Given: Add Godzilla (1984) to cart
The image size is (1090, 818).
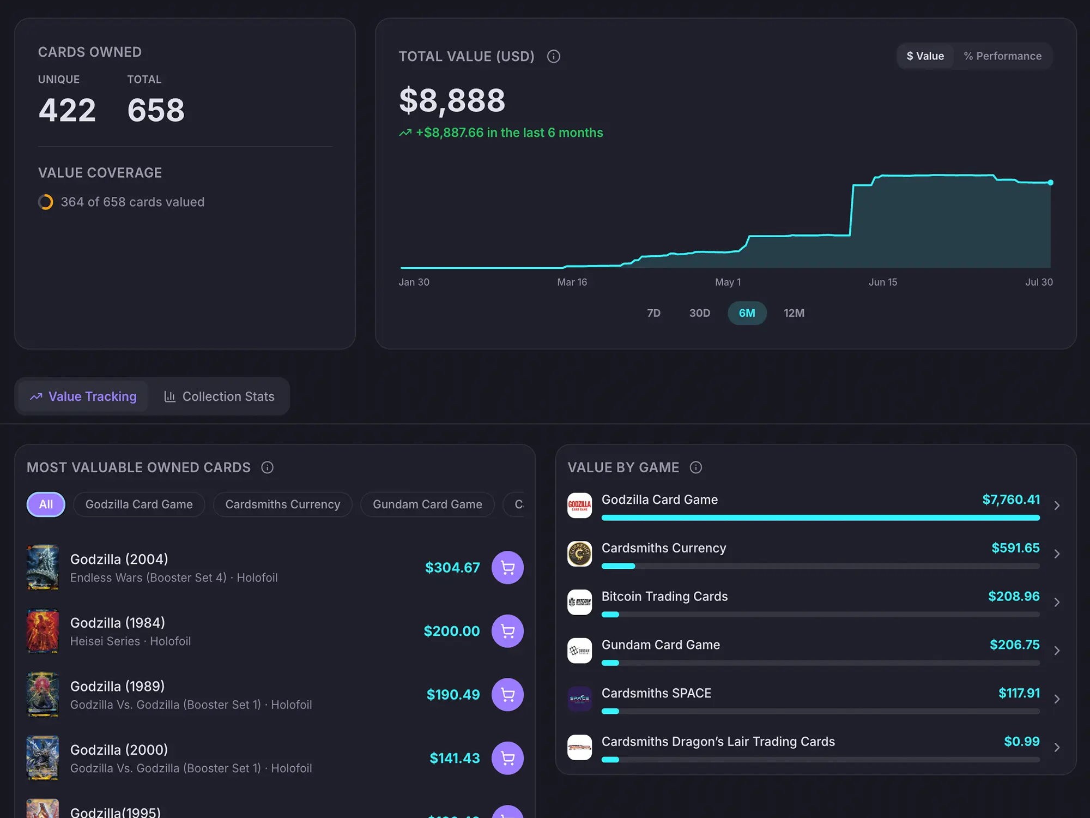Looking at the screenshot, I should coord(507,631).
